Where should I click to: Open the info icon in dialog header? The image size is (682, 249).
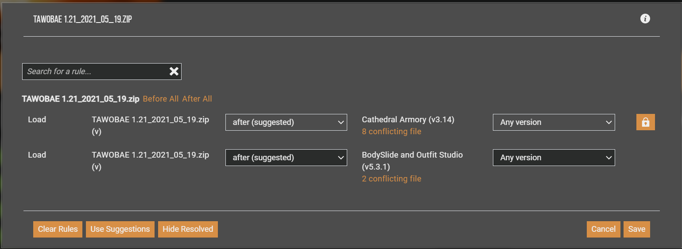tap(645, 19)
